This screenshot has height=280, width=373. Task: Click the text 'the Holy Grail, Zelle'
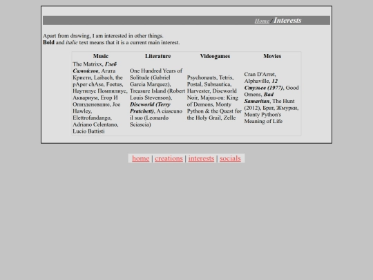click(x=211, y=118)
